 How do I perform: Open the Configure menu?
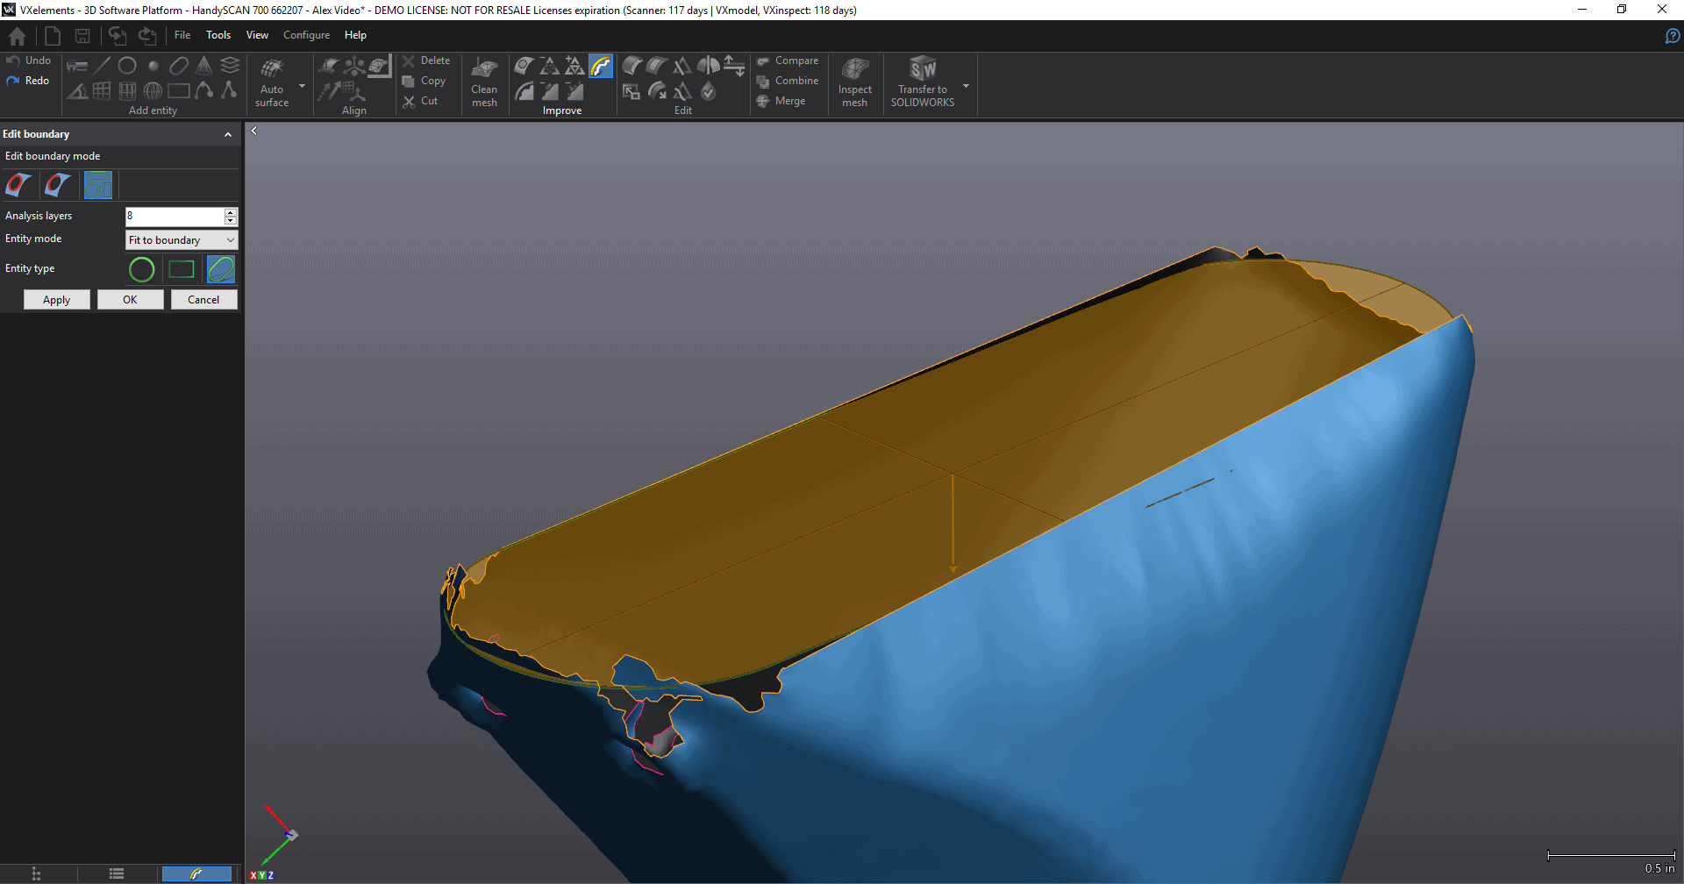(306, 35)
